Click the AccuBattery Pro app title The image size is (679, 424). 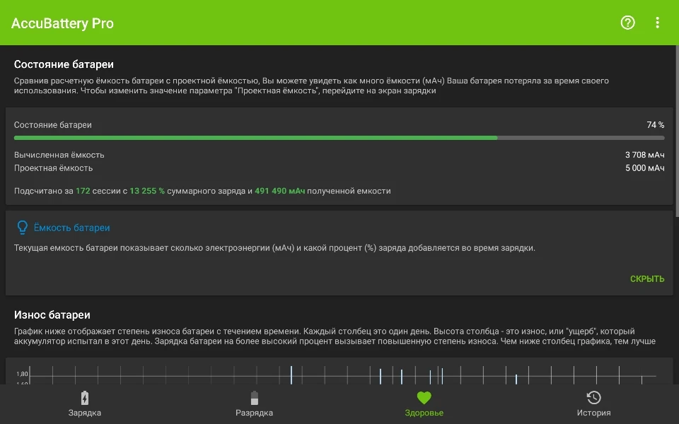(x=62, y=23)
